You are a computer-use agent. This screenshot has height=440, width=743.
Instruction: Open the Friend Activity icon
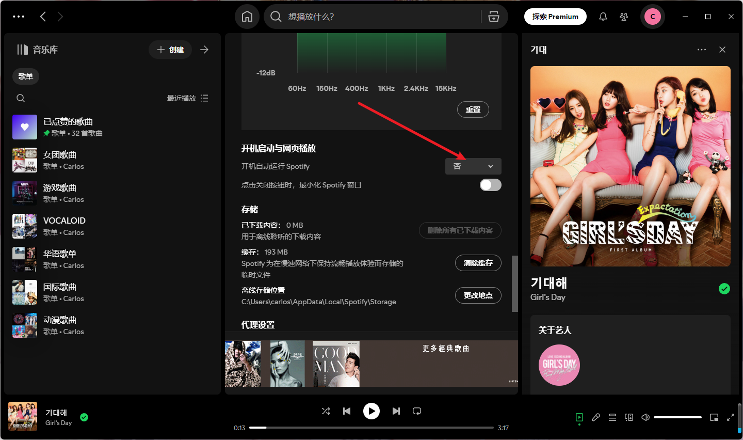[x=624, y=17]
